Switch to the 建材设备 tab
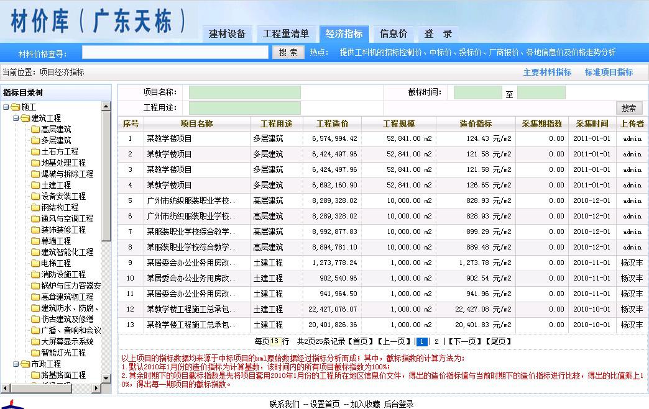The width and height of the screenshot is (649, 409). (x=227, y=34)
